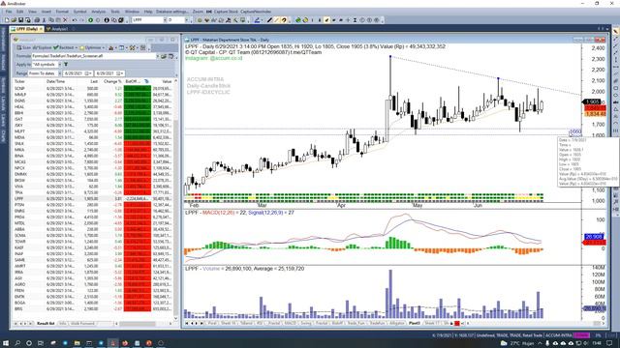Select the RSI chart sheet tab
This screenshot has height=348, width=620.
pyautogui.click(x=260, y=323)
